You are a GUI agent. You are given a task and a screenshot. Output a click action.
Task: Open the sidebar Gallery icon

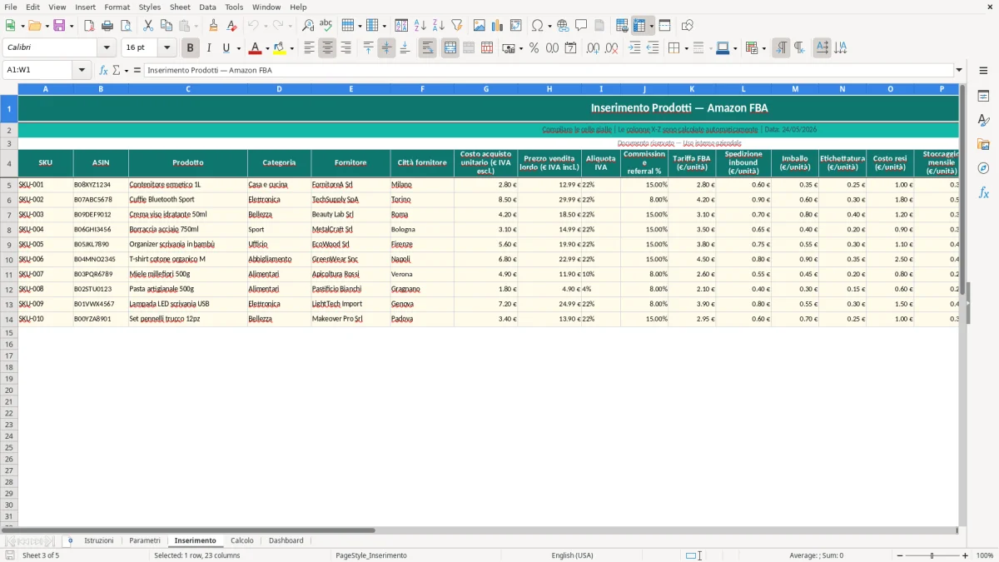coord(983,144)
